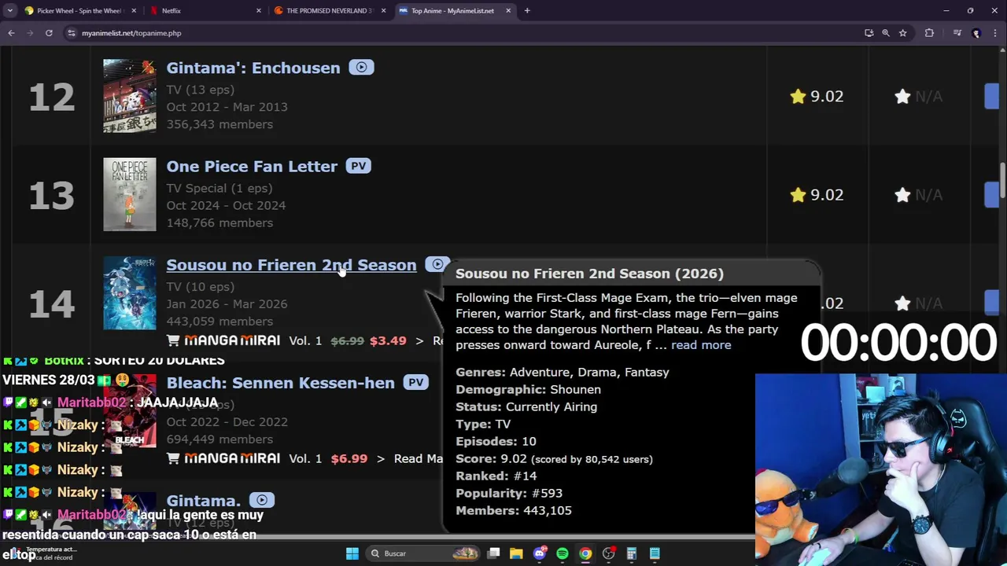
Task: Open OBS Studio from the taskbar
Action: click(x=608, y=553)
